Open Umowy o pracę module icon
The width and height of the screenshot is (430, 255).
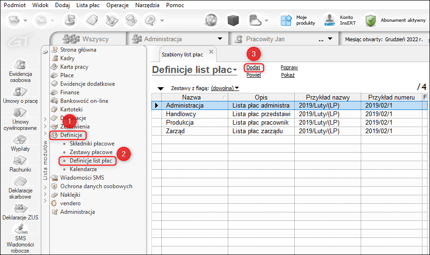pos(20,91)
